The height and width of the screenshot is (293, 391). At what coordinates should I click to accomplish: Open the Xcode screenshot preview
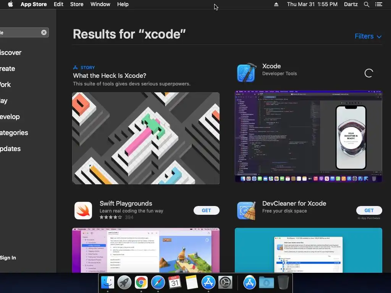point(309,136)
